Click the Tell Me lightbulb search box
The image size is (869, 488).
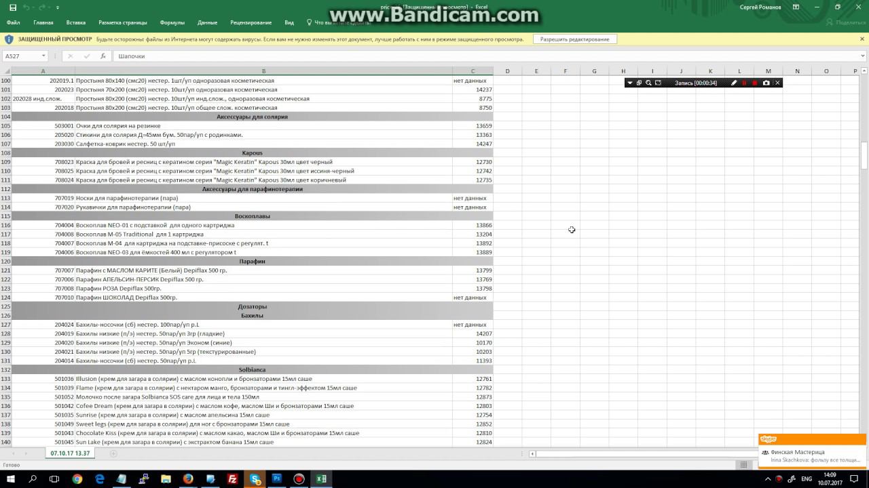338,22
